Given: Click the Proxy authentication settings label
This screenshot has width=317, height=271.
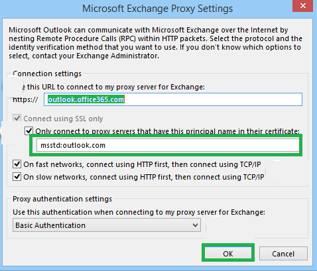Looking at the screenshot, I should click(62, 199).
